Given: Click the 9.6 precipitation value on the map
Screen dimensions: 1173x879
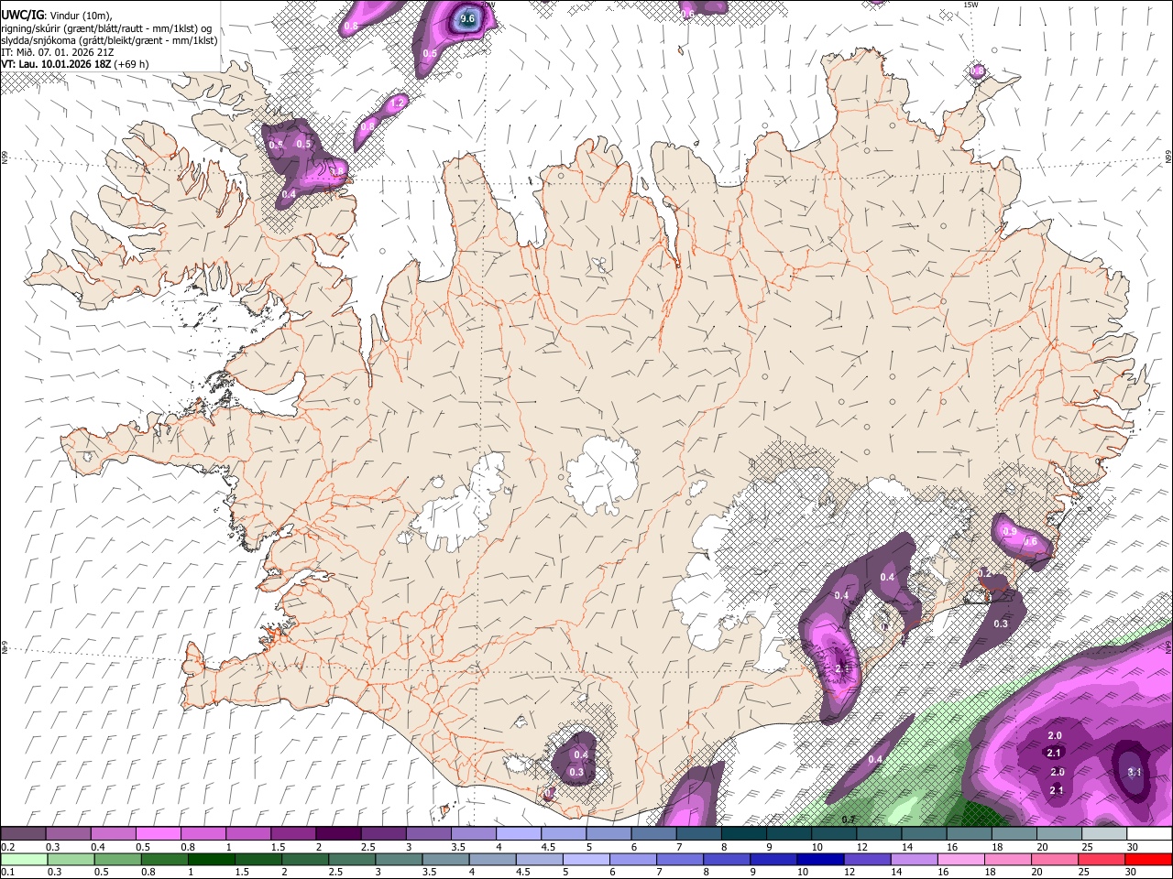Looking at the screenshot, I should (467, 18).
